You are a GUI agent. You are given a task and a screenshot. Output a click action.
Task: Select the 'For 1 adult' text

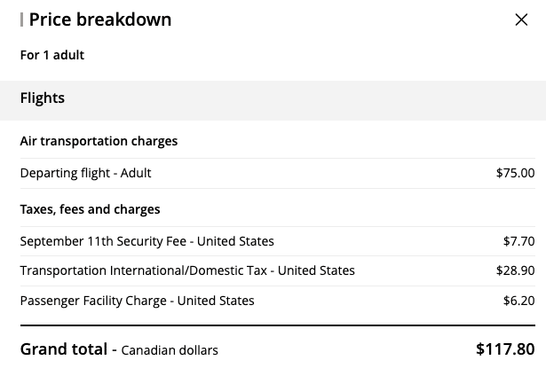[52, 55]
